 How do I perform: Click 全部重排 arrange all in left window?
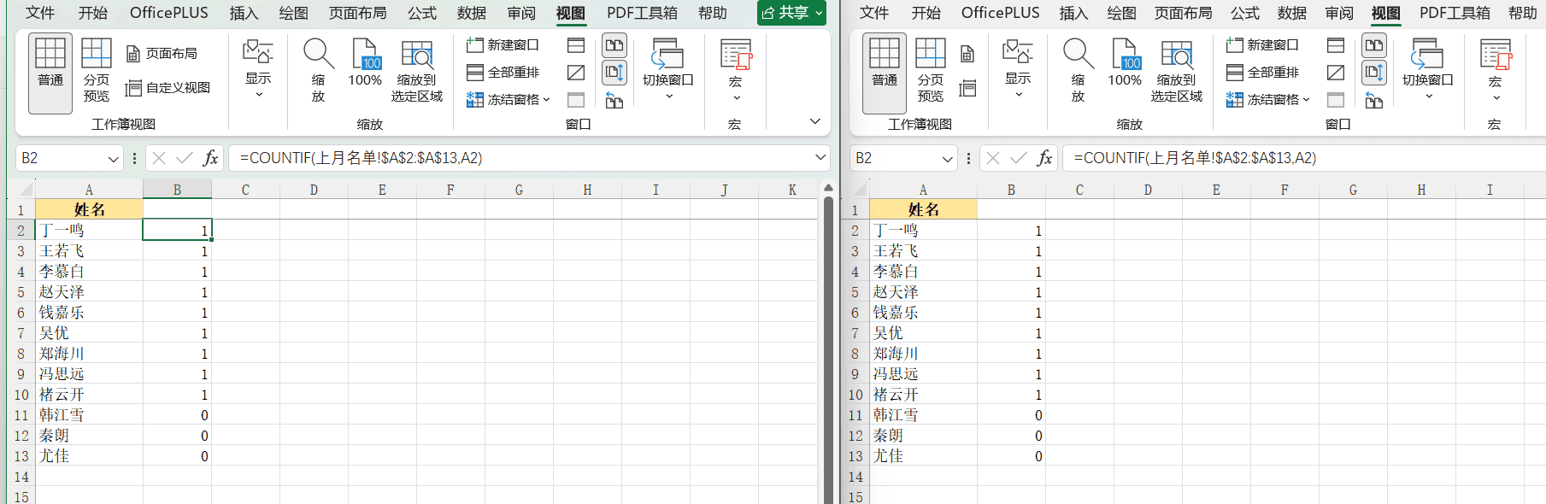pyautogui.click(x=503, y=73)
